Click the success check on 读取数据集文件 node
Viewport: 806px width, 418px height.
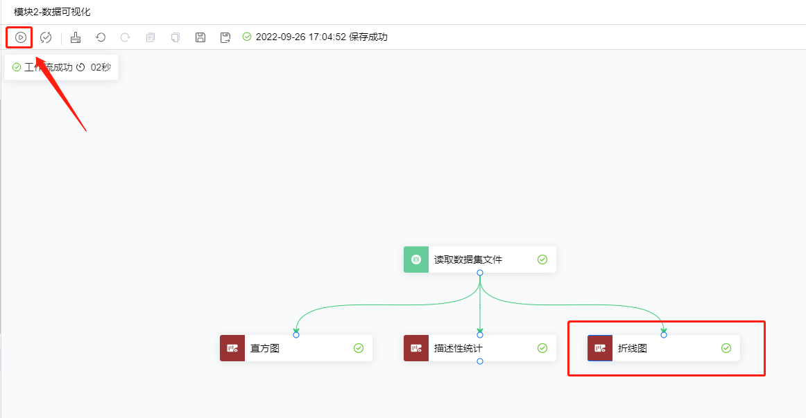point(542,260)
